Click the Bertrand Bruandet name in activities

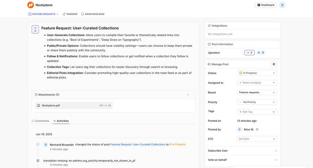[62, 145]
